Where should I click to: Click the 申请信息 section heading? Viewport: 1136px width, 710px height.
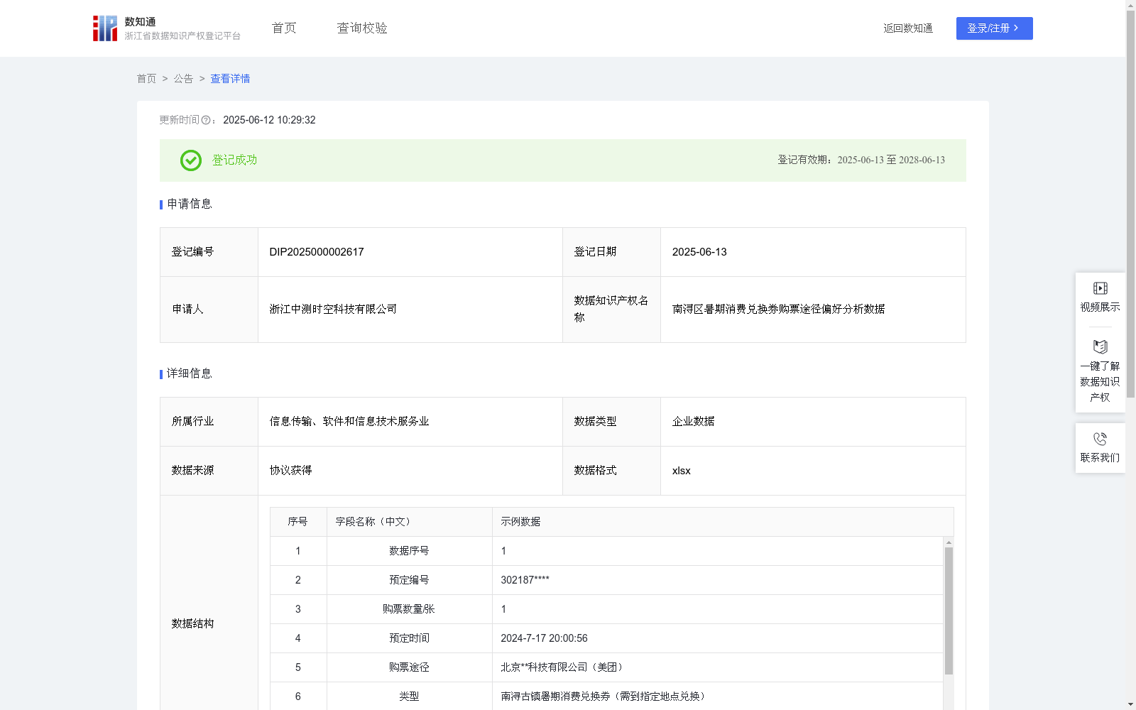point(189,204)
